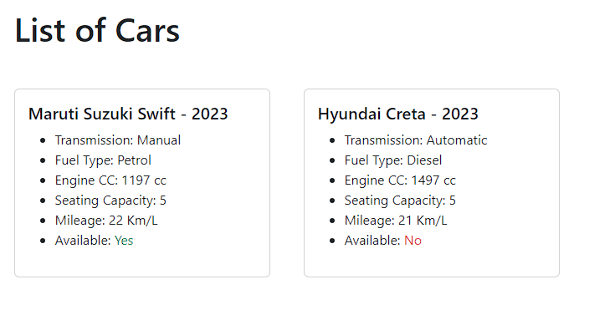Click Transmission: Automatic in Creta card
This screenshot has height=320, width=615.
(415, 140)
